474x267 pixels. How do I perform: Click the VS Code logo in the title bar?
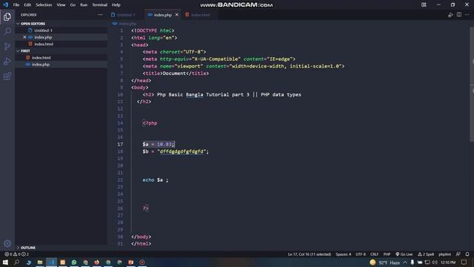coord(5,5)
